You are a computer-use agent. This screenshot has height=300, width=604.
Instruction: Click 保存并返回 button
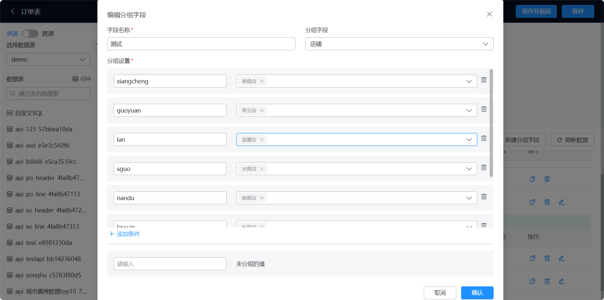coord(536,11)
